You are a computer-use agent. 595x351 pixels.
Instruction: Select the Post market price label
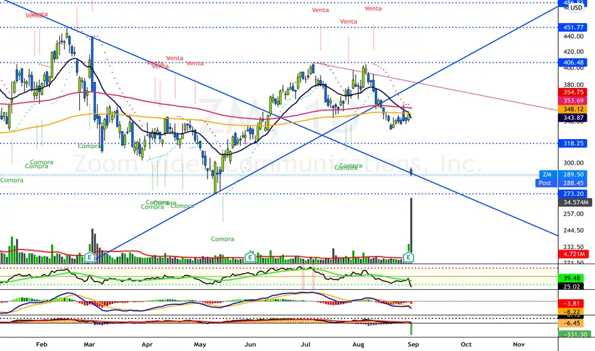(x=545, y=183)
